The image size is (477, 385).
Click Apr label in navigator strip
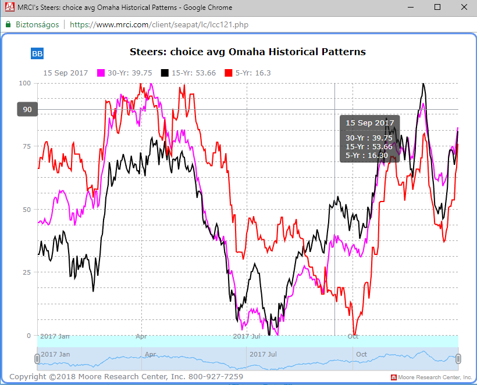(x=151, y=354)
